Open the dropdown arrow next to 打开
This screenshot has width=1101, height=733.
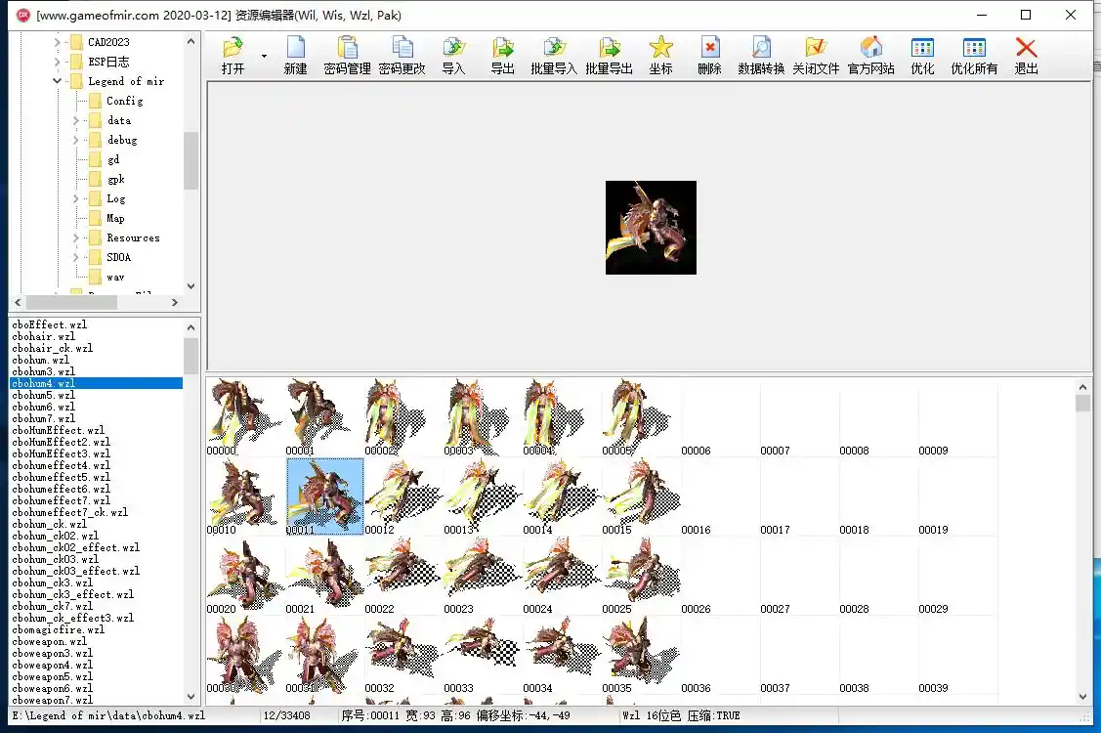(264, 56)
